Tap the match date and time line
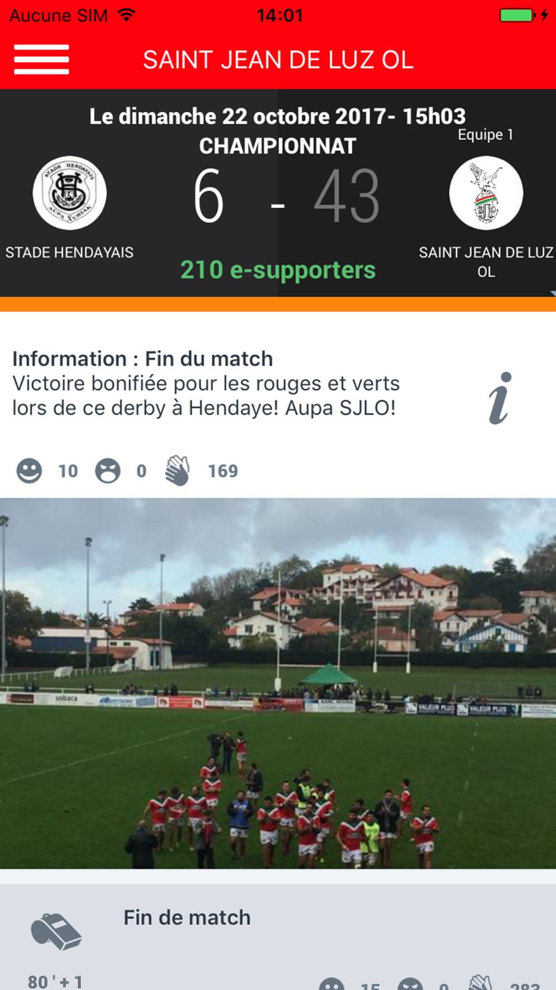This screenshot has height=990, width=556. click(x=277, y=116)
